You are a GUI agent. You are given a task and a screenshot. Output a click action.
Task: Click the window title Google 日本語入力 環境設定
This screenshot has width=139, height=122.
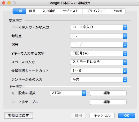coord(69,3)
